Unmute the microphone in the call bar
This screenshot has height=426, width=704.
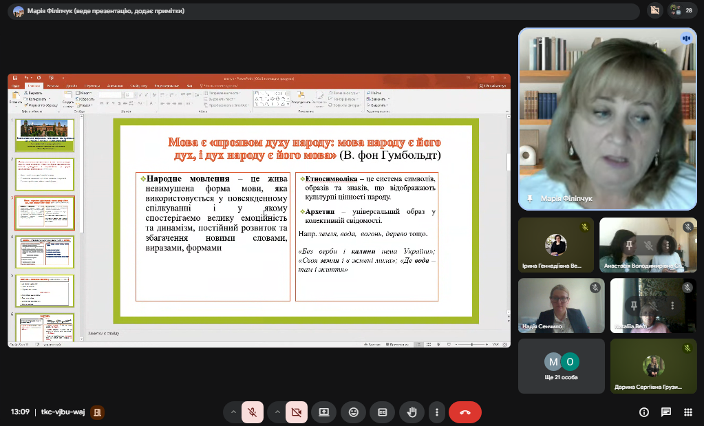pos(253,412)
